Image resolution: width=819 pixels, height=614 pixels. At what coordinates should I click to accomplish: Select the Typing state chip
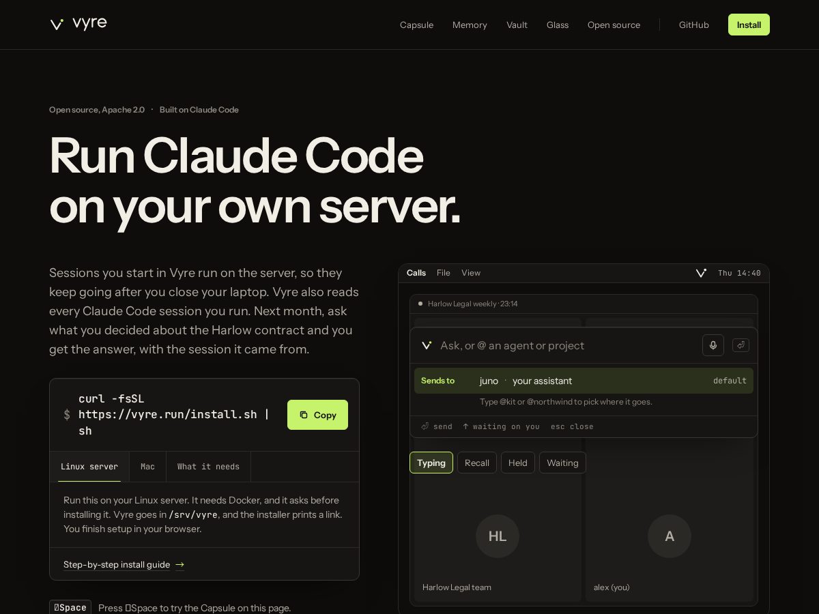431,463
